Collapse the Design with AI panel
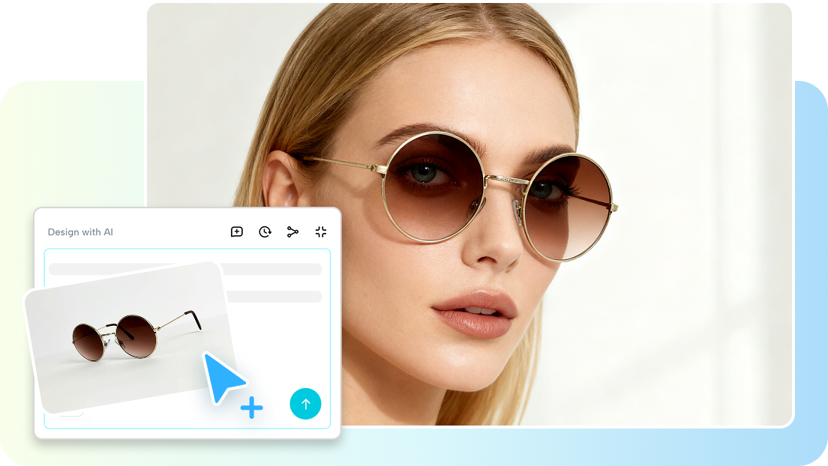 click(320, 232)
